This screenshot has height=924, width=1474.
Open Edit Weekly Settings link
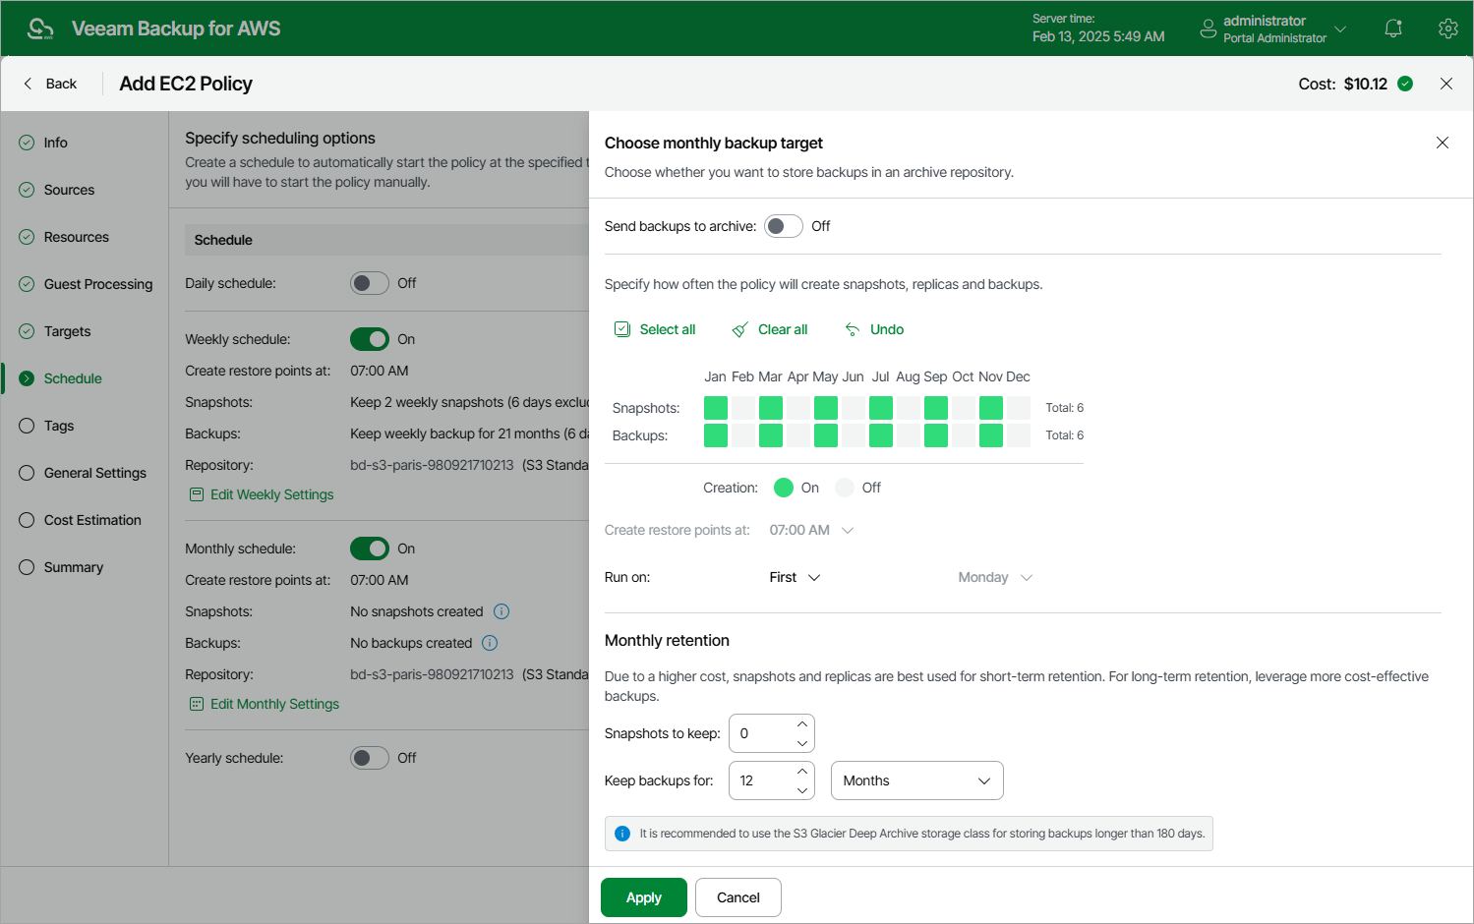click(x=271, y=494)
